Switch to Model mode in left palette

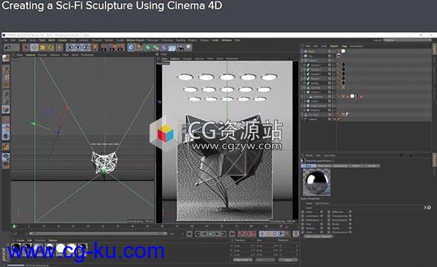(6, 69)
